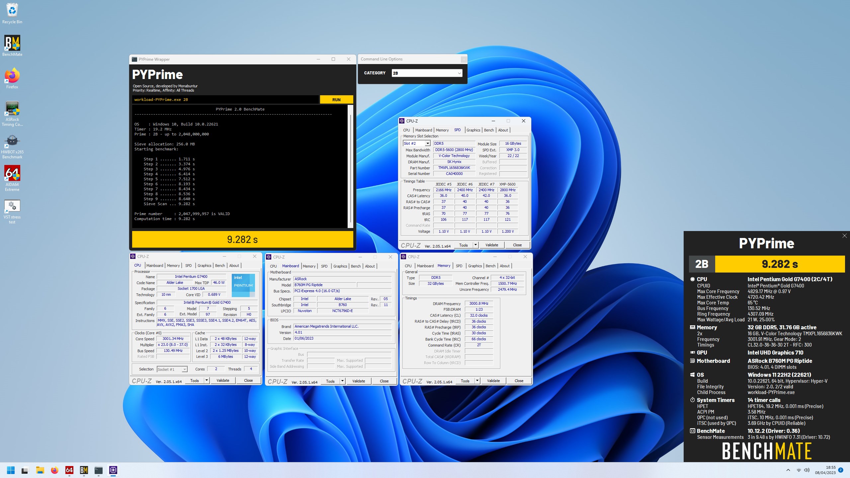Screen dimensions: 850x478
Task: Click Core Speed 3001.34 MHz value
Action: (x=173, y=339)
